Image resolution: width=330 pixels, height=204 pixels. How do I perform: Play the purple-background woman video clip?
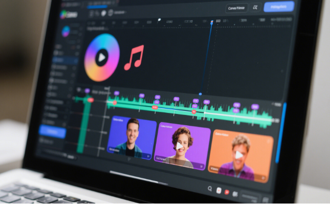(x=179, y=146)
